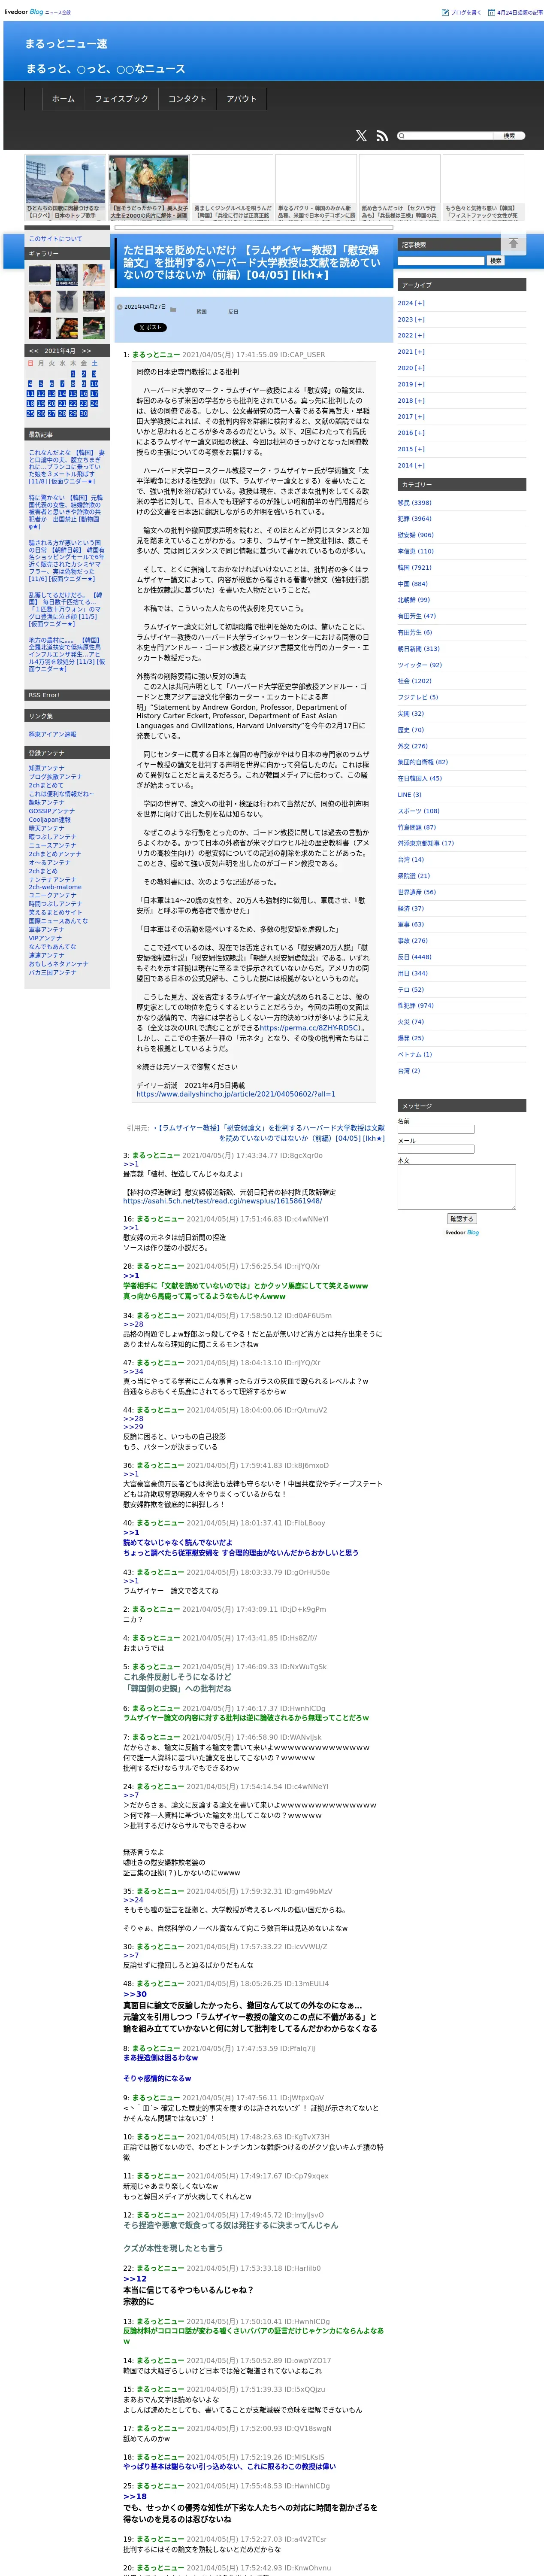Open the コンタクト menu item
This screenshot has height=2576, width=544.
(187, 99)
